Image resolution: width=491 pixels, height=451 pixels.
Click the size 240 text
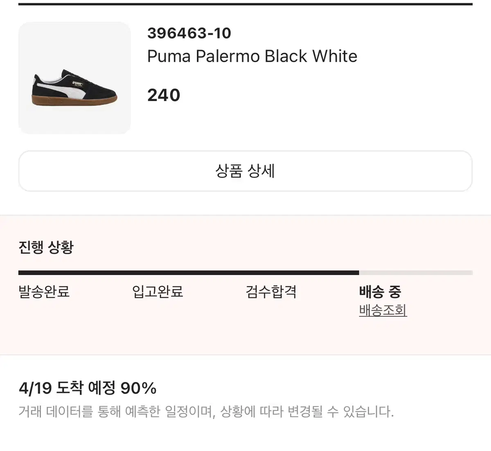pos(164,95)
